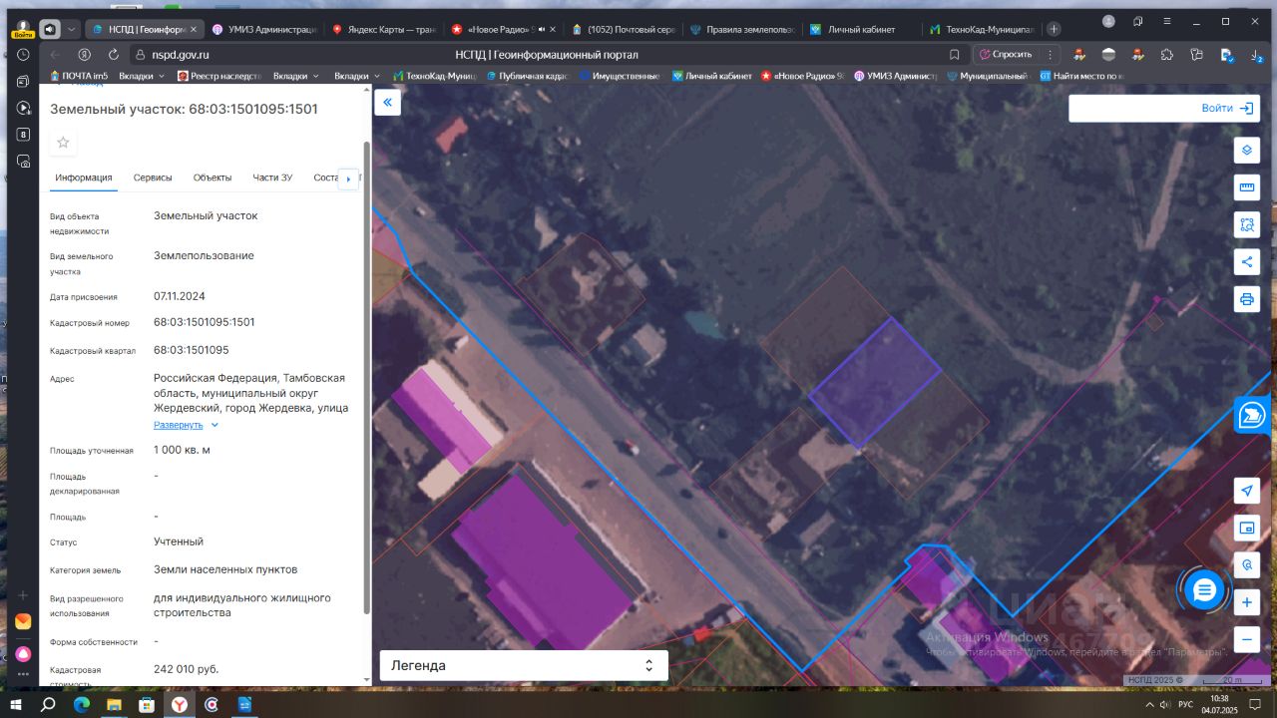This screenshot has height=718, width=1277.
Task: Open the map layers panel
Action: coord(1246,151)
